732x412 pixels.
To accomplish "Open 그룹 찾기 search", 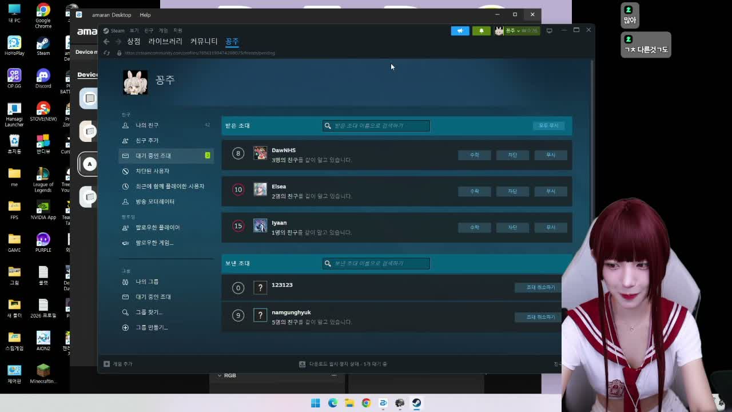I will tap(166, 312).
